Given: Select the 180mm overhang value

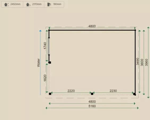Looking at the screenshot, I should (57, 4).
